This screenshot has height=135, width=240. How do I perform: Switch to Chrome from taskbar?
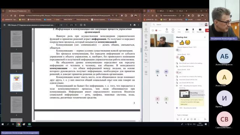click(x=19, y=124)
